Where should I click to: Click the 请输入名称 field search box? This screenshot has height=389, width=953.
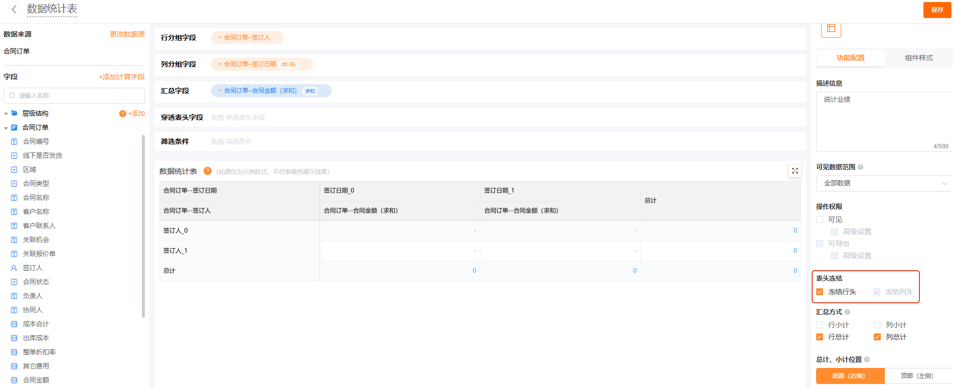[74, 96]
